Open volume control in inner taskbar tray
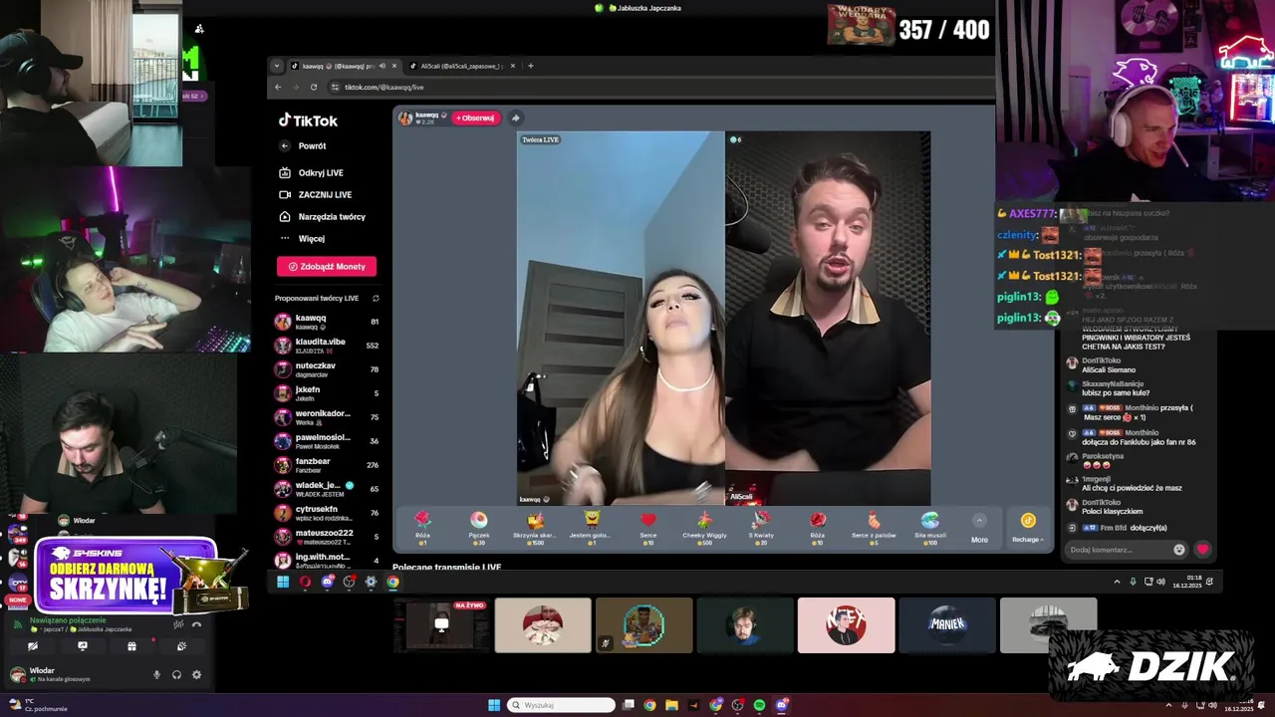Viewport: 1275px width, 717px height. 1161,582
